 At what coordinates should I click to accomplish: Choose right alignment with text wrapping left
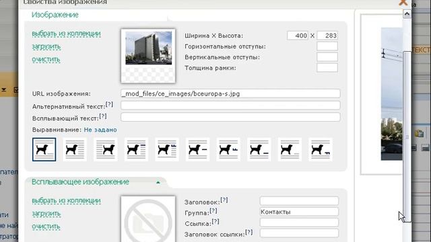106,149
